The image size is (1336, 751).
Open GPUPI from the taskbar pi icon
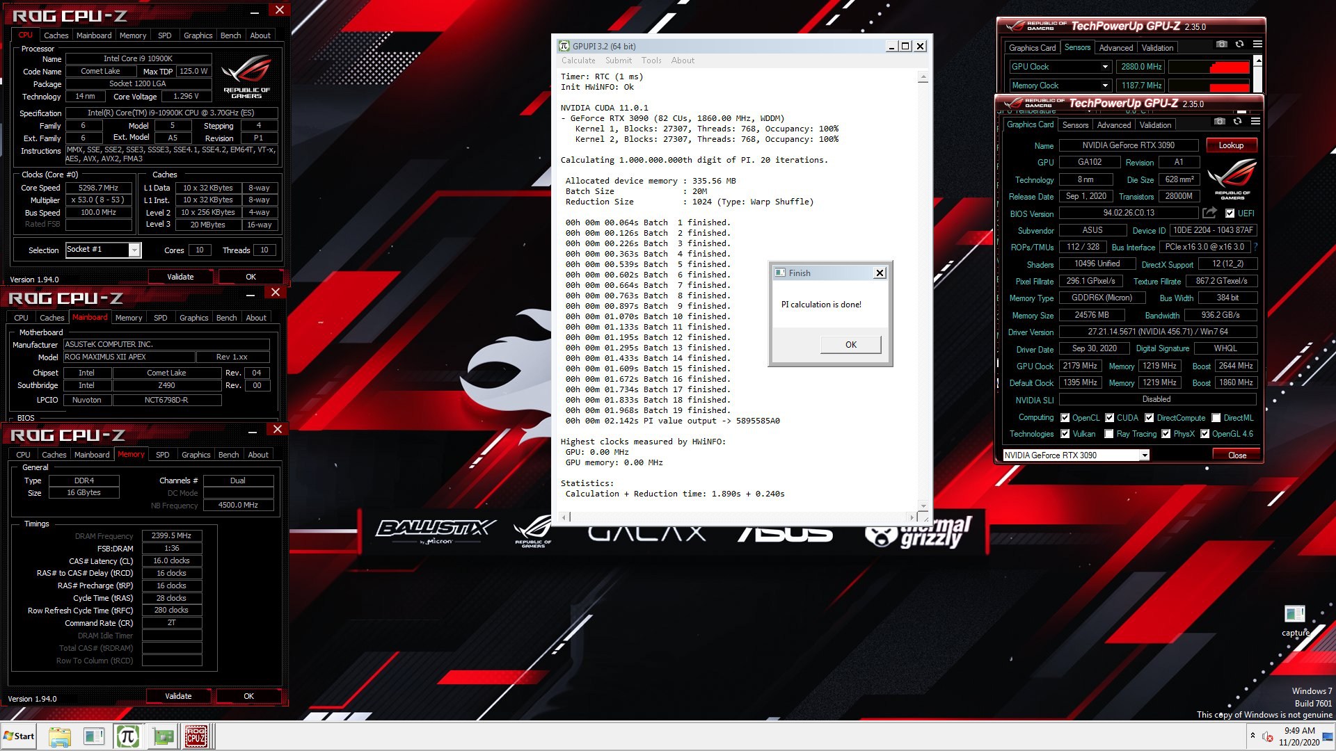128,736
